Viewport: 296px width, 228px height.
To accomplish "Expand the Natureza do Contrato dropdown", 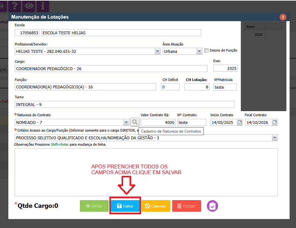I will pyautogui.click(x=126, y=122).
